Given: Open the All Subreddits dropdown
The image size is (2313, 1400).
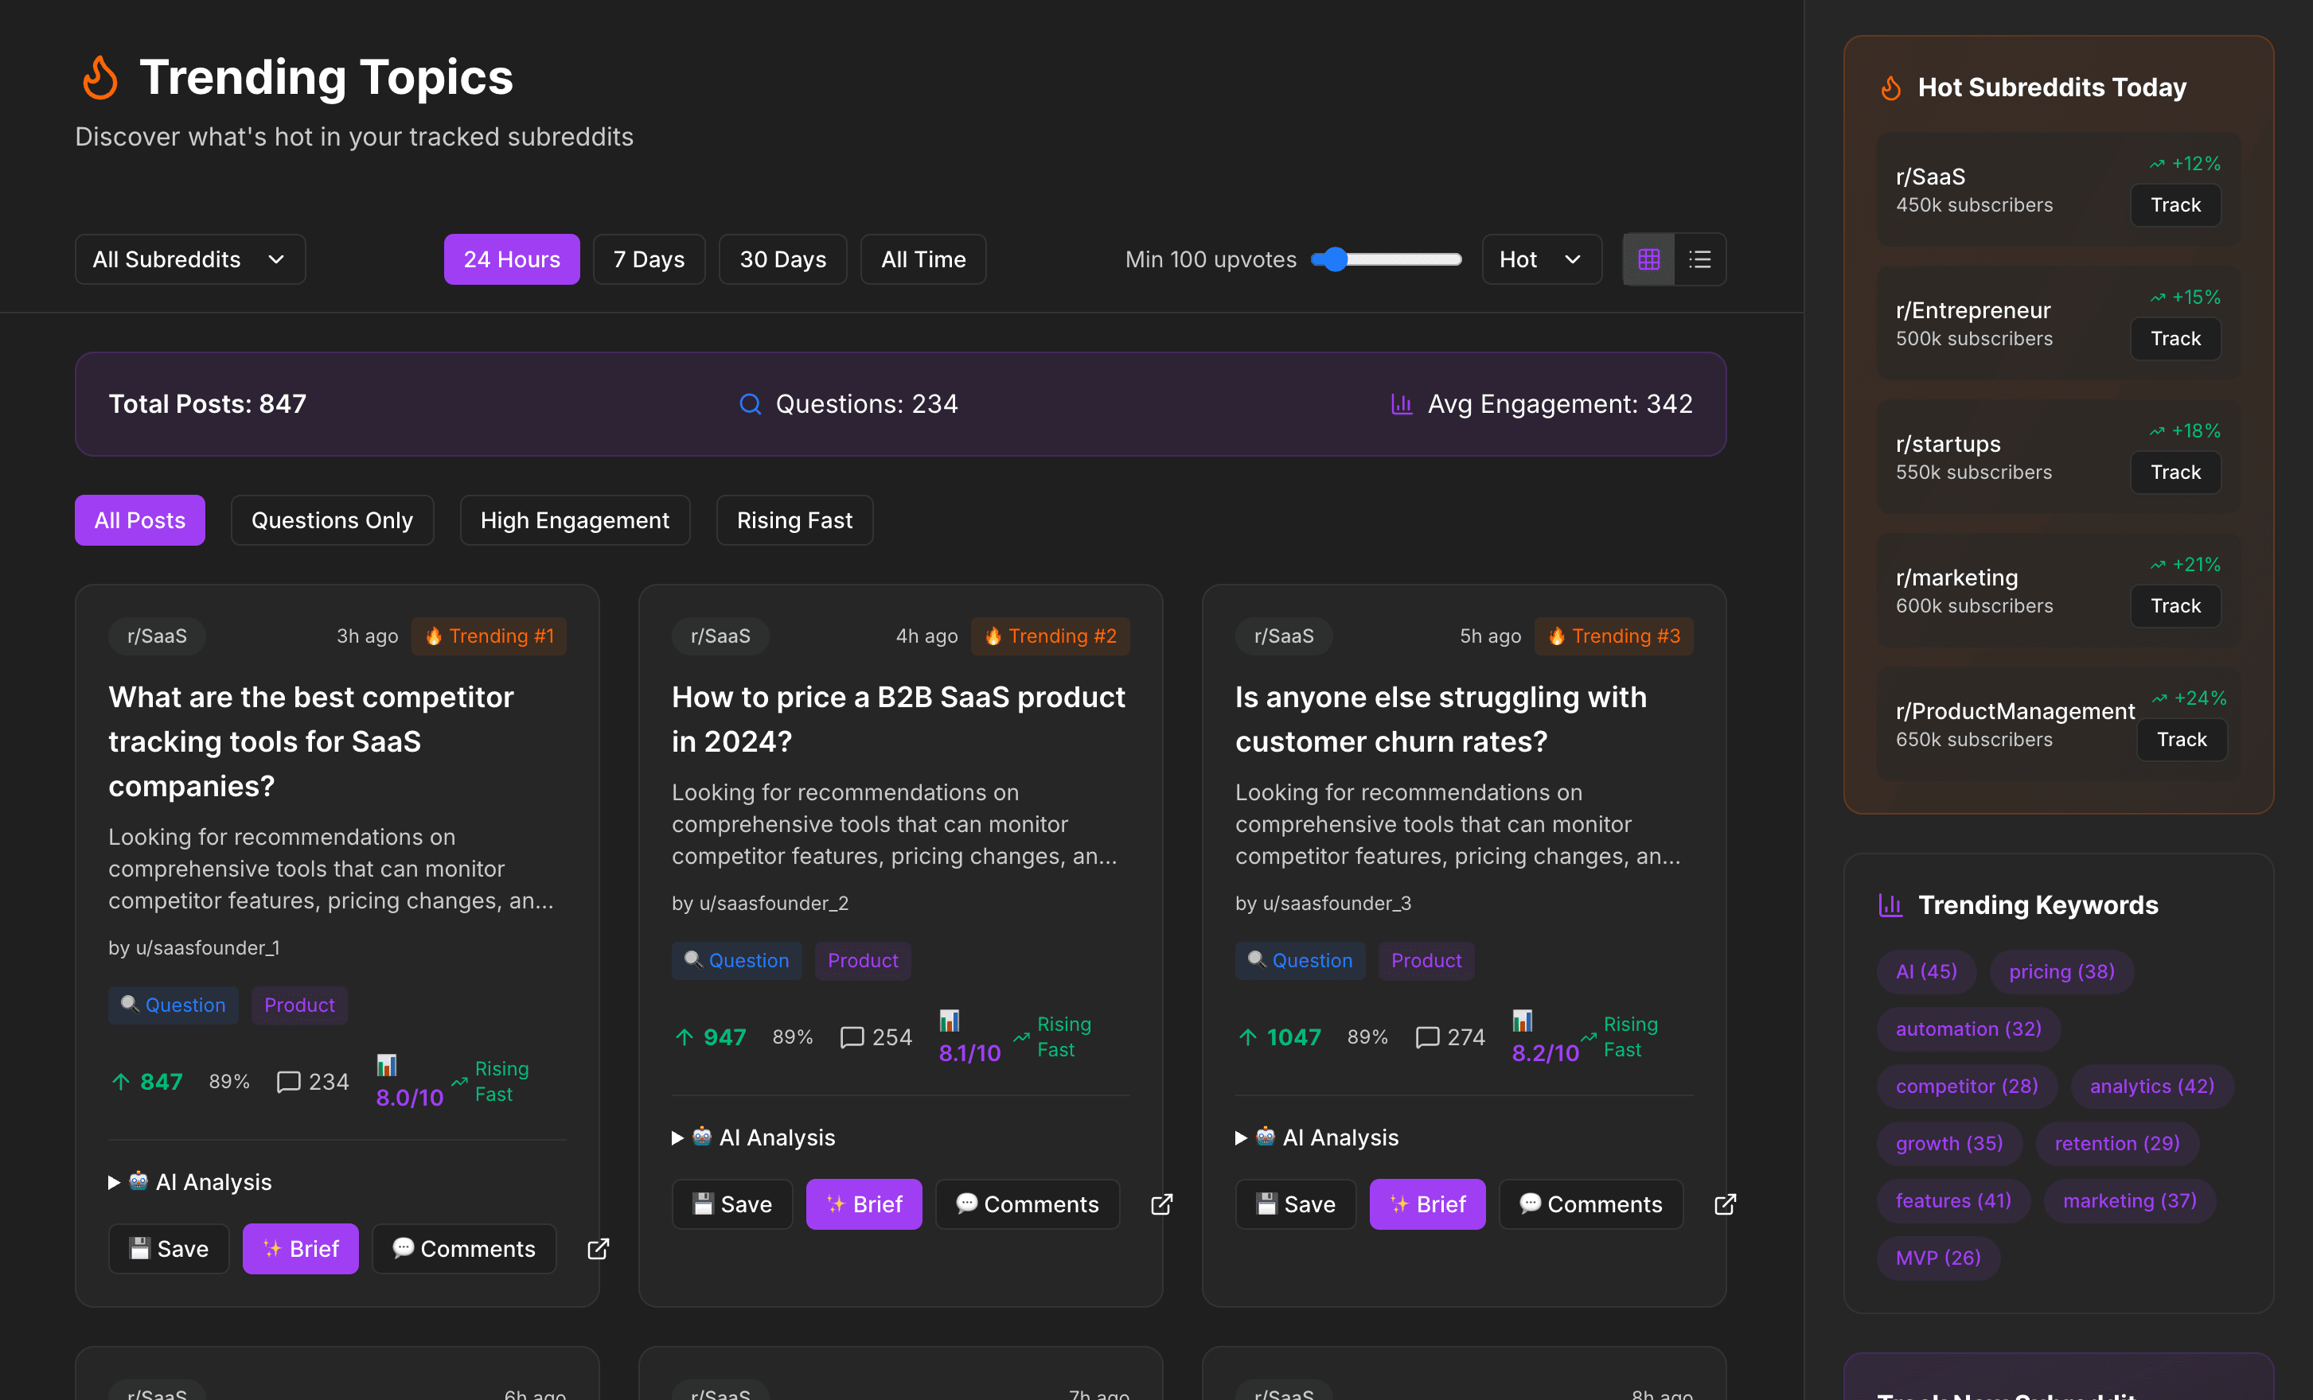Looking at the screenshot, I should (189, 259).
